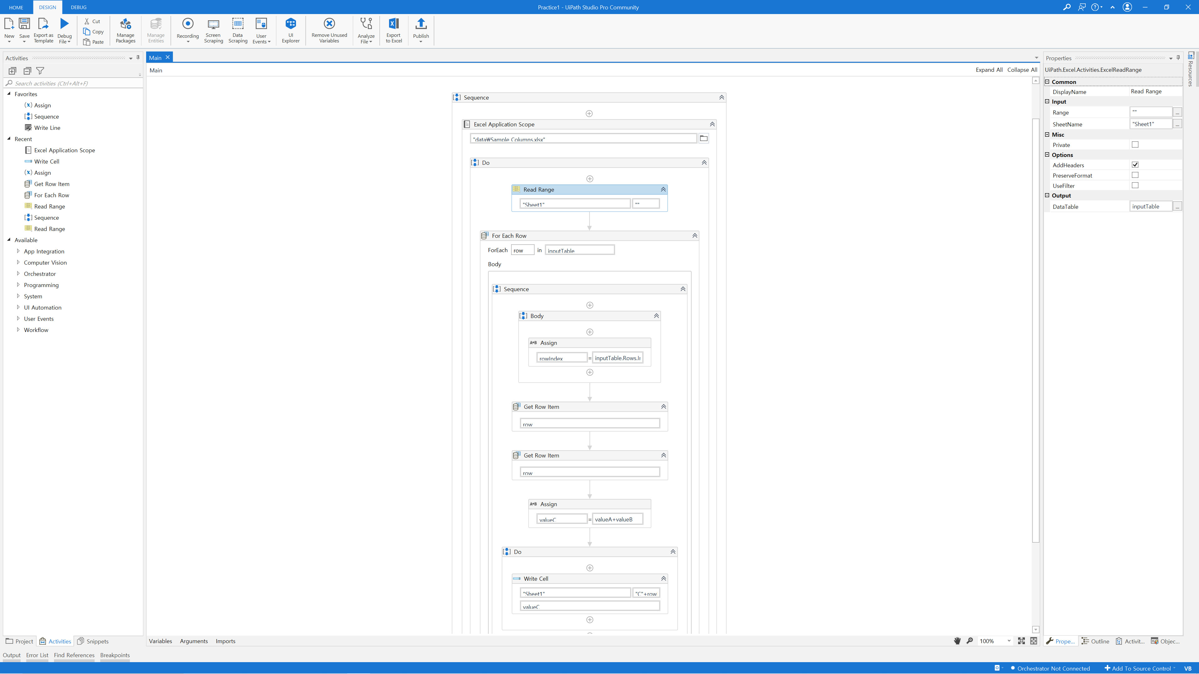Image resolution: width=1199 pixels, height=674 pixels.
Task: Click the pan hand tool icon
Action: coord(957,641)
